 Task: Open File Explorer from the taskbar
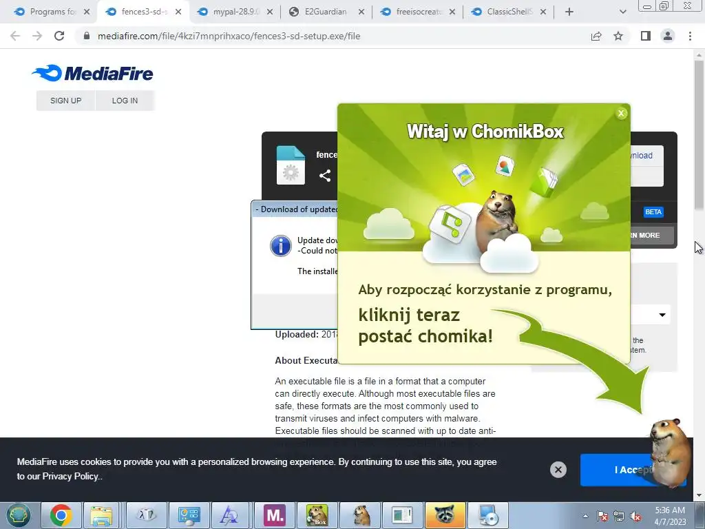click(101, 515)
